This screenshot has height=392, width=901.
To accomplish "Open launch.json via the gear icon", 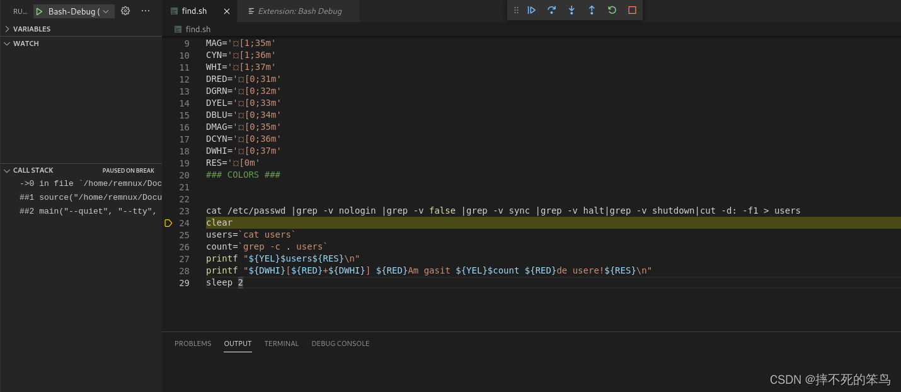I will (125, 11).
